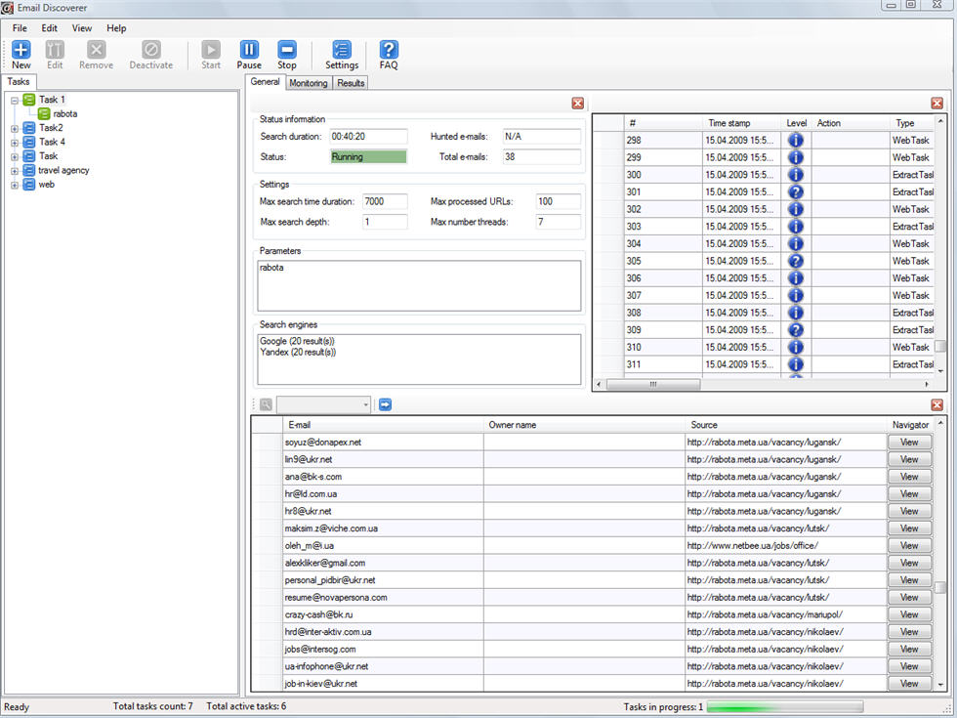
Task: Expand the travel agency tree node
Action: (x=15, y=170)
